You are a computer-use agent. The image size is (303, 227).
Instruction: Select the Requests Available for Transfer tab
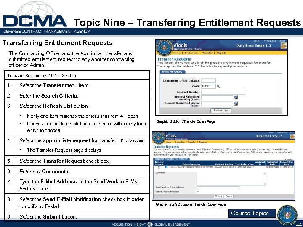[x=171, y=159]
